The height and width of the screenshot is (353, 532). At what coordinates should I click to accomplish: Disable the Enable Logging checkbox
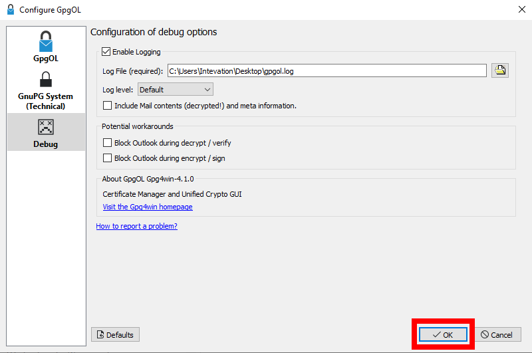(106, 52)
